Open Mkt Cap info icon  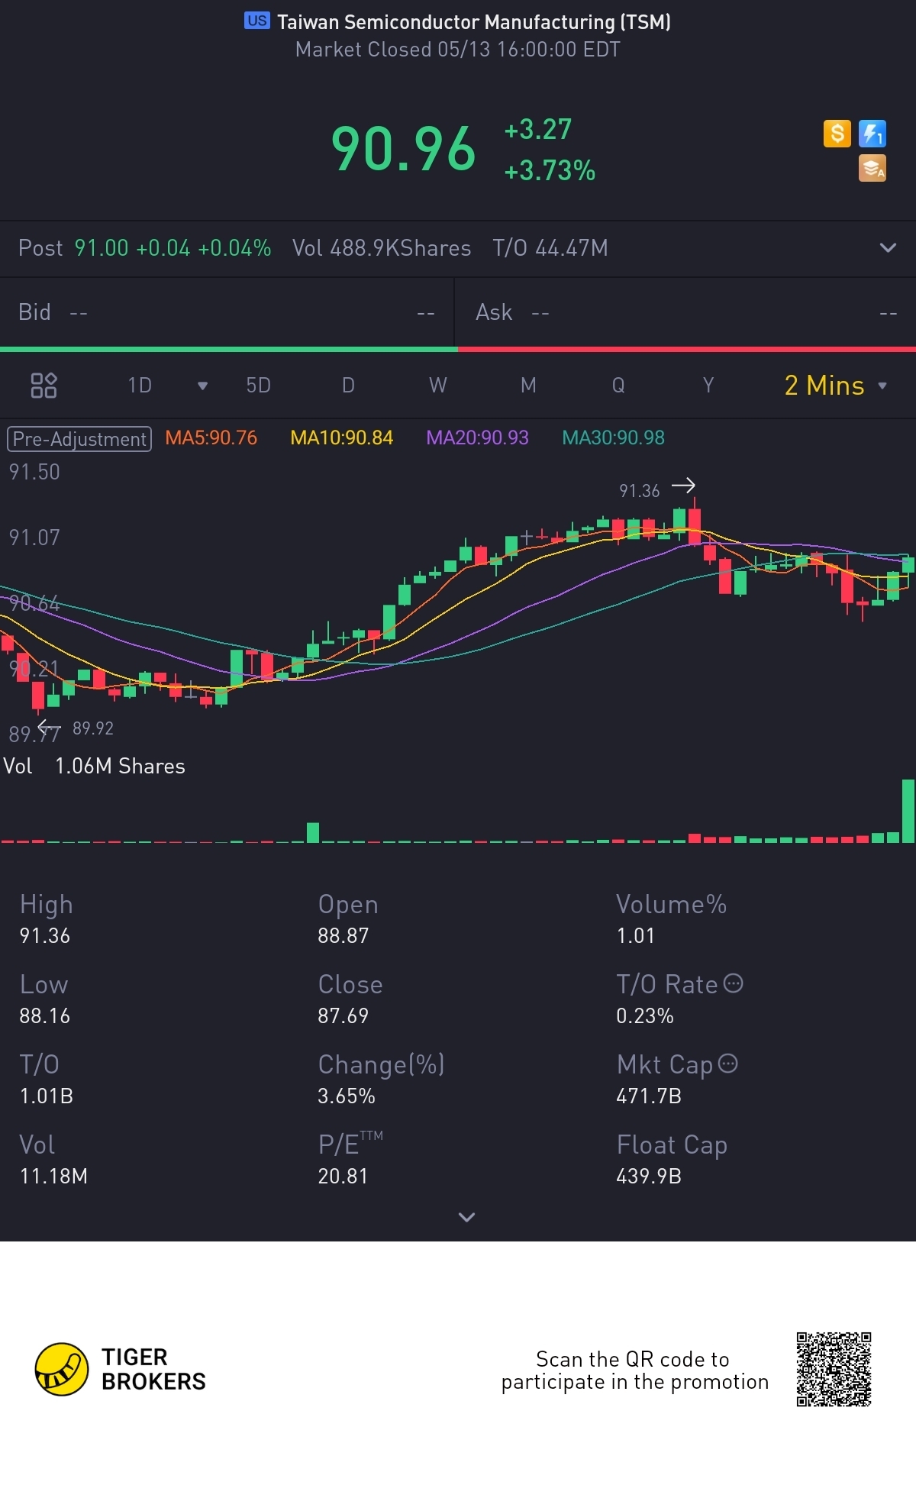coord(728,1063)
